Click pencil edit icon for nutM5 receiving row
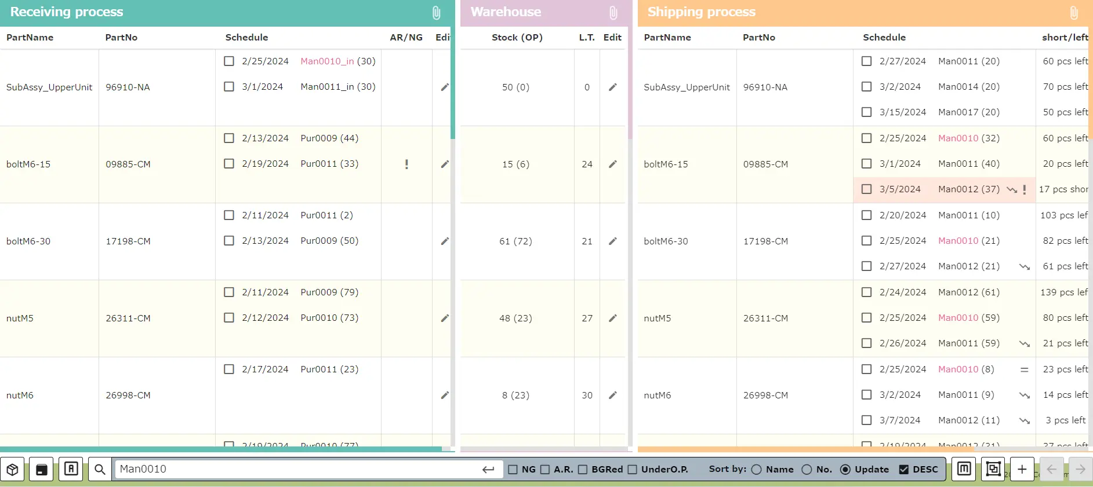 445,318
